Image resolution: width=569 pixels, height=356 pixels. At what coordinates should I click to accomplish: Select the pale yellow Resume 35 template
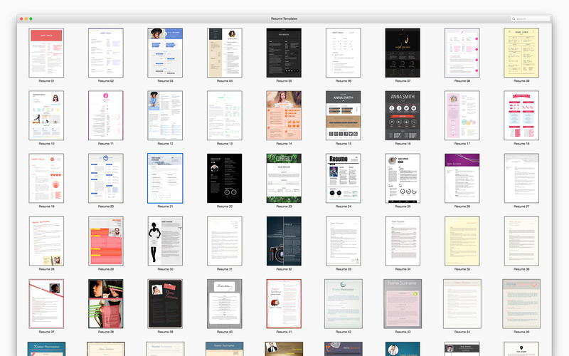point(462,241)
